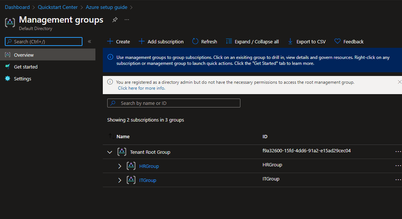Sort by Name column arrows
The width and height of the screenshot is (402, 219).
pos(111,136)
